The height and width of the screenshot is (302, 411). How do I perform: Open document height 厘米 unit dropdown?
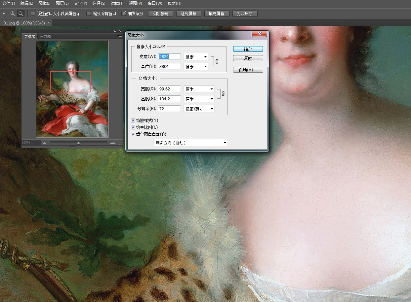click(199, 99)
